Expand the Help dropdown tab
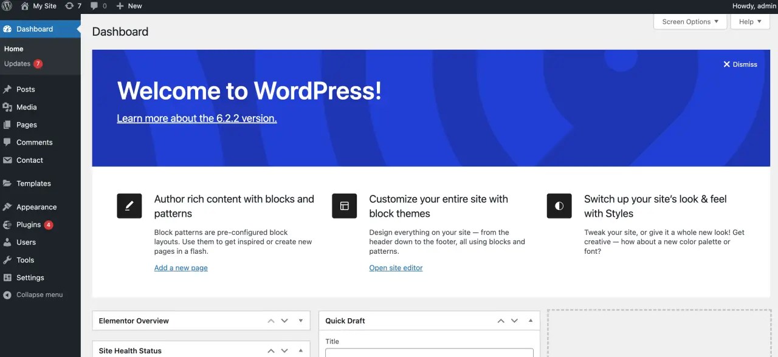The width and height of the screenshot is (778, 357). [x=750, y=22]
